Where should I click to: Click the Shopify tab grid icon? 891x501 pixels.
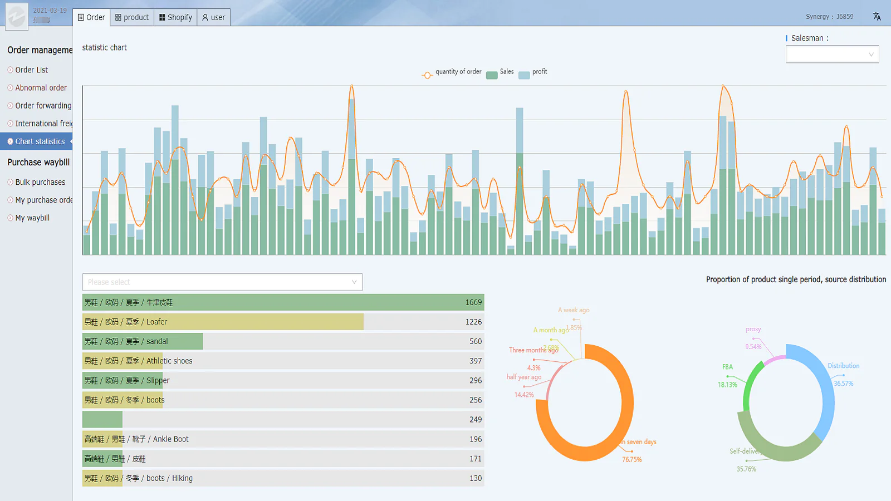point(162,18)
